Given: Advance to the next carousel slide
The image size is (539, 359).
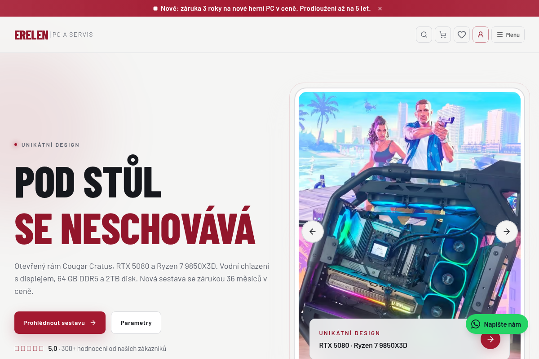Looking at the screenshot, I should (x=507, y=232).
